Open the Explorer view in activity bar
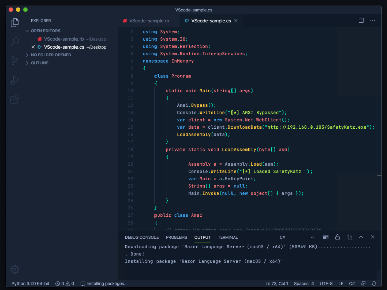Screen dimensions: 387x290 (15, 23)
